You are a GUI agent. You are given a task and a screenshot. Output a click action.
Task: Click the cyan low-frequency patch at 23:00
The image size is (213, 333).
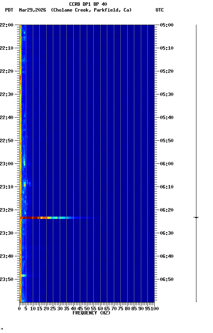[x=24, y=163]
